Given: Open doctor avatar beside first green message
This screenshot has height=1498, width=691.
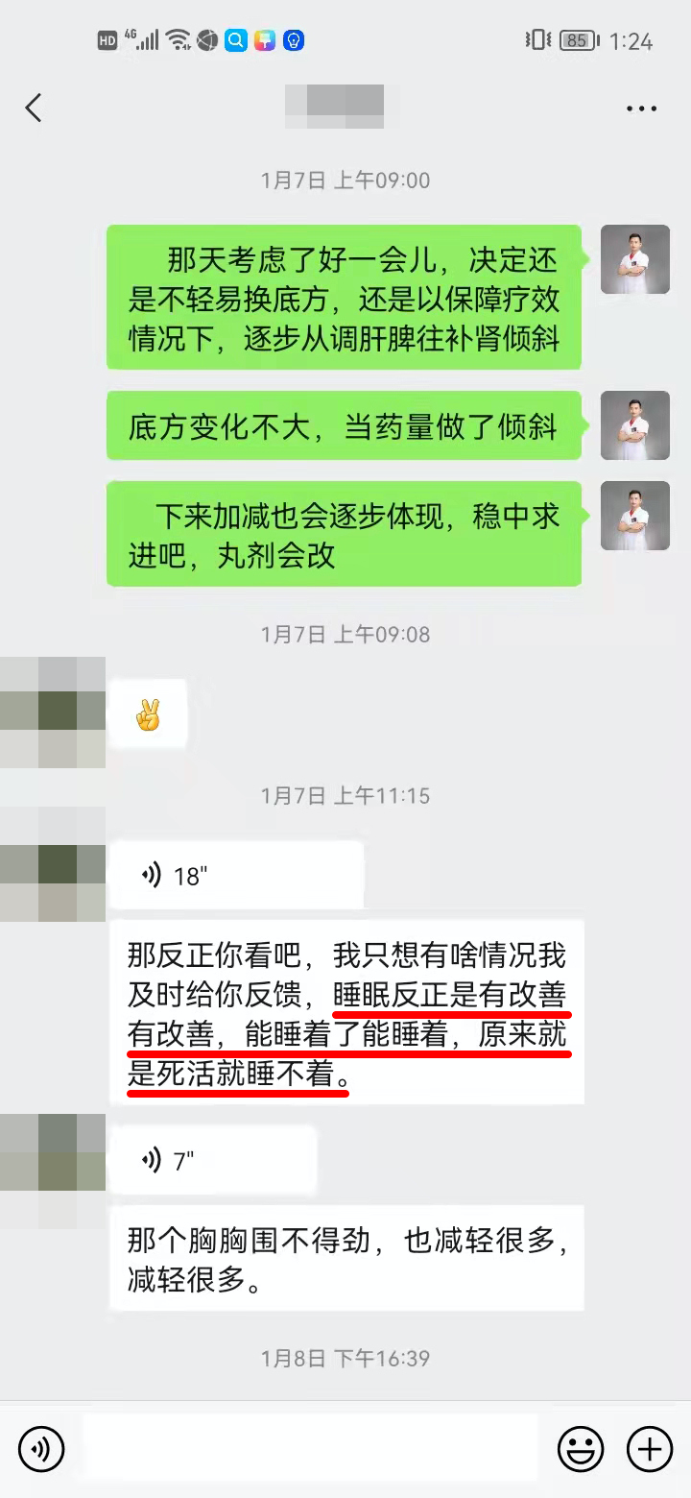Looking at the screenshot, I should (x=635, y=259).
